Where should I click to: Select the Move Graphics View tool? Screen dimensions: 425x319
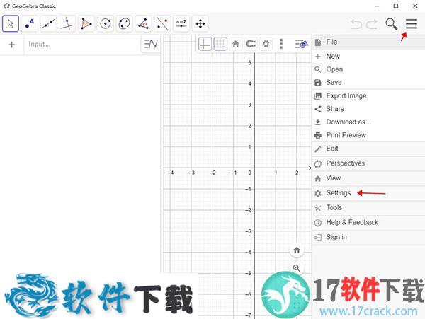tap(200, 24)
